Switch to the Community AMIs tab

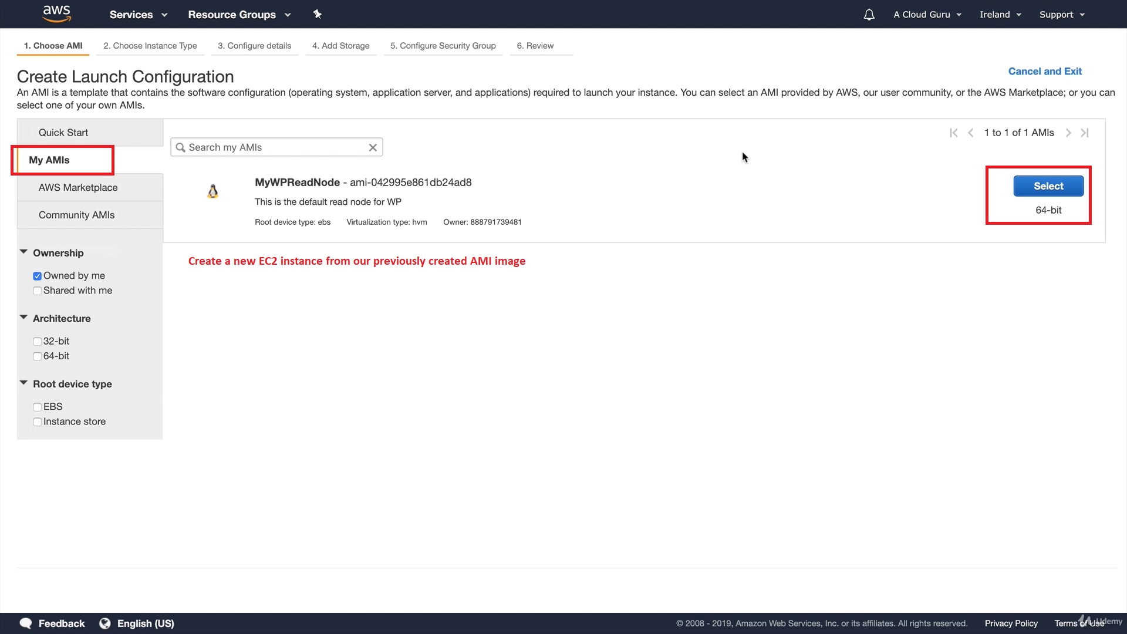76,215
